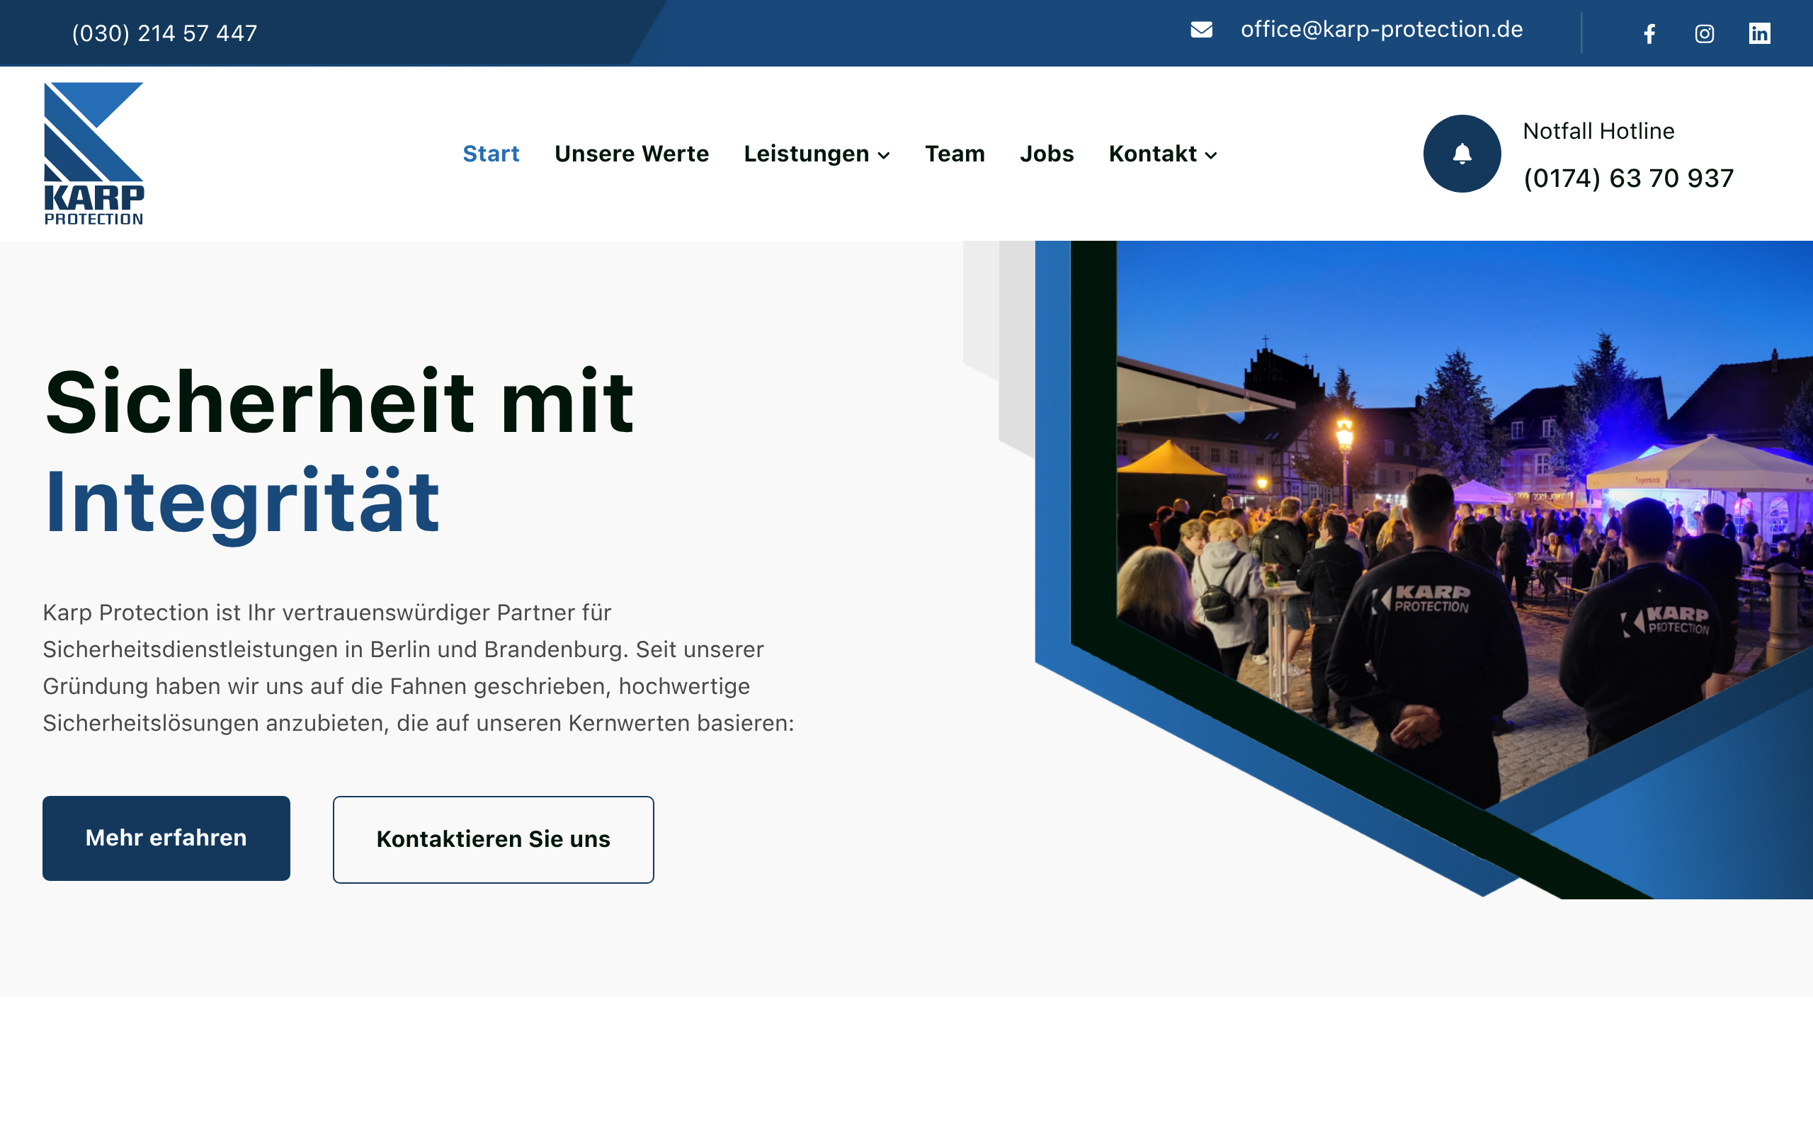Call hotline number (0174) 63 70 937
This screenshot has width=1813, height=1133.
1628,178
